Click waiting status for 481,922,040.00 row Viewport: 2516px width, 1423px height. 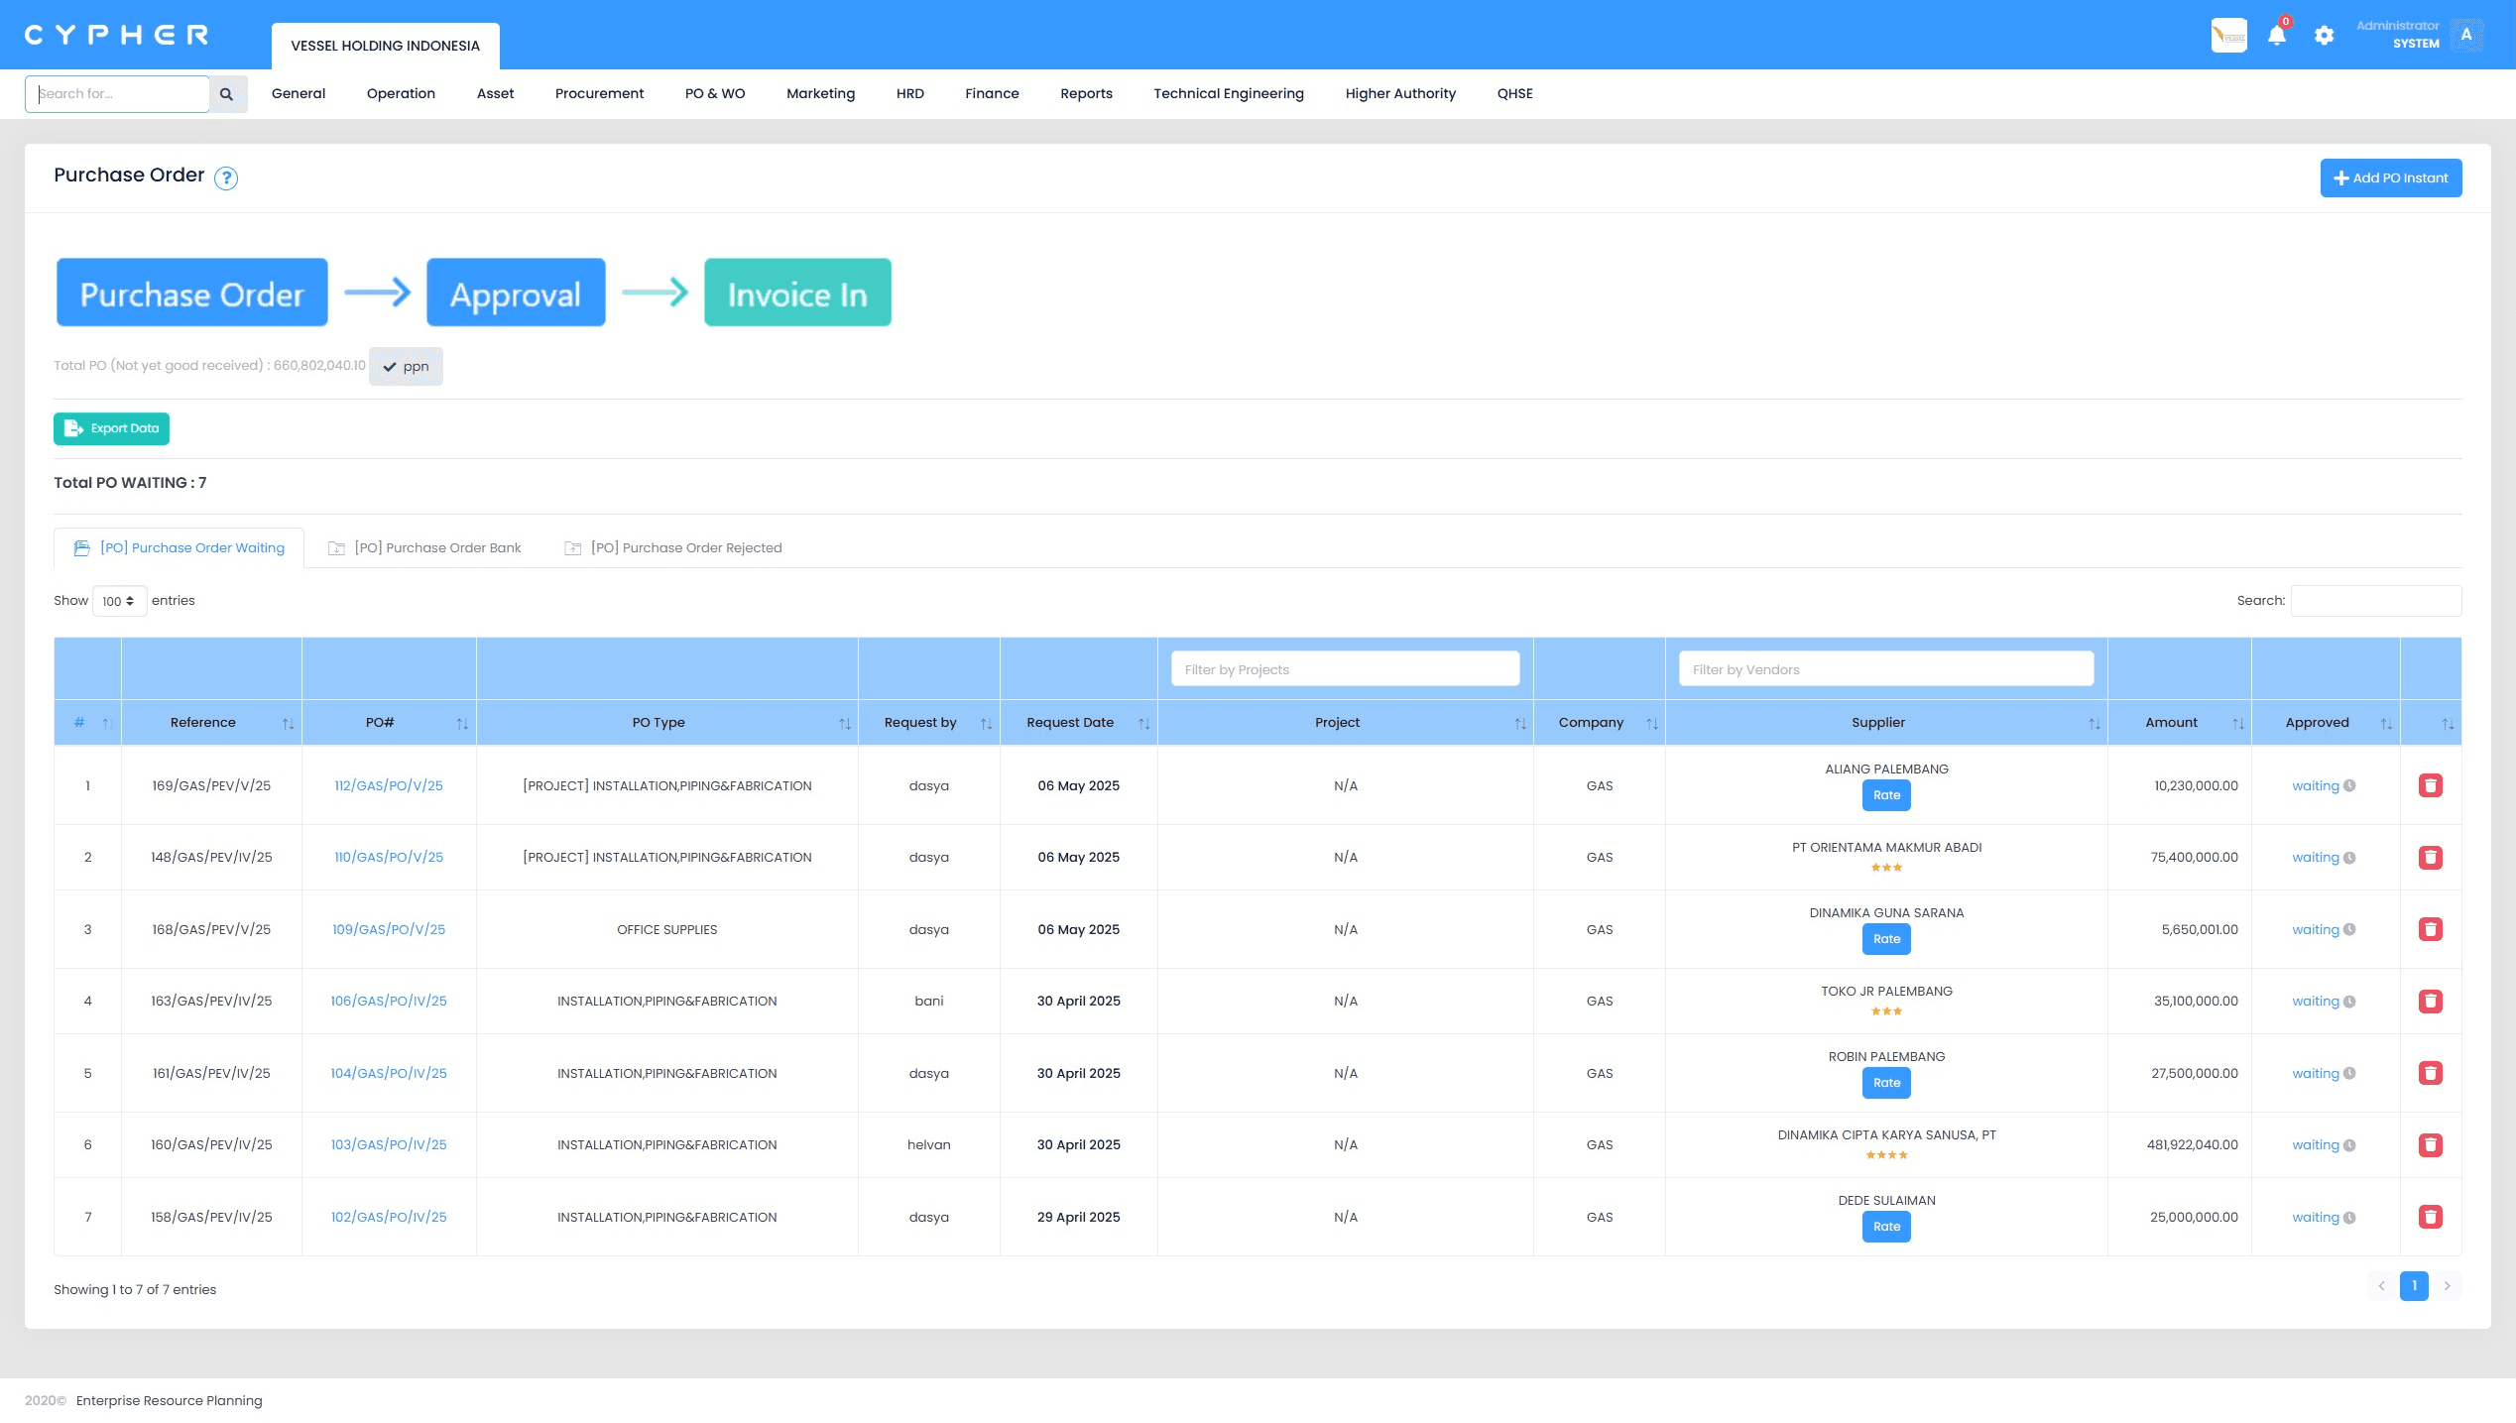[2324, 1145]
